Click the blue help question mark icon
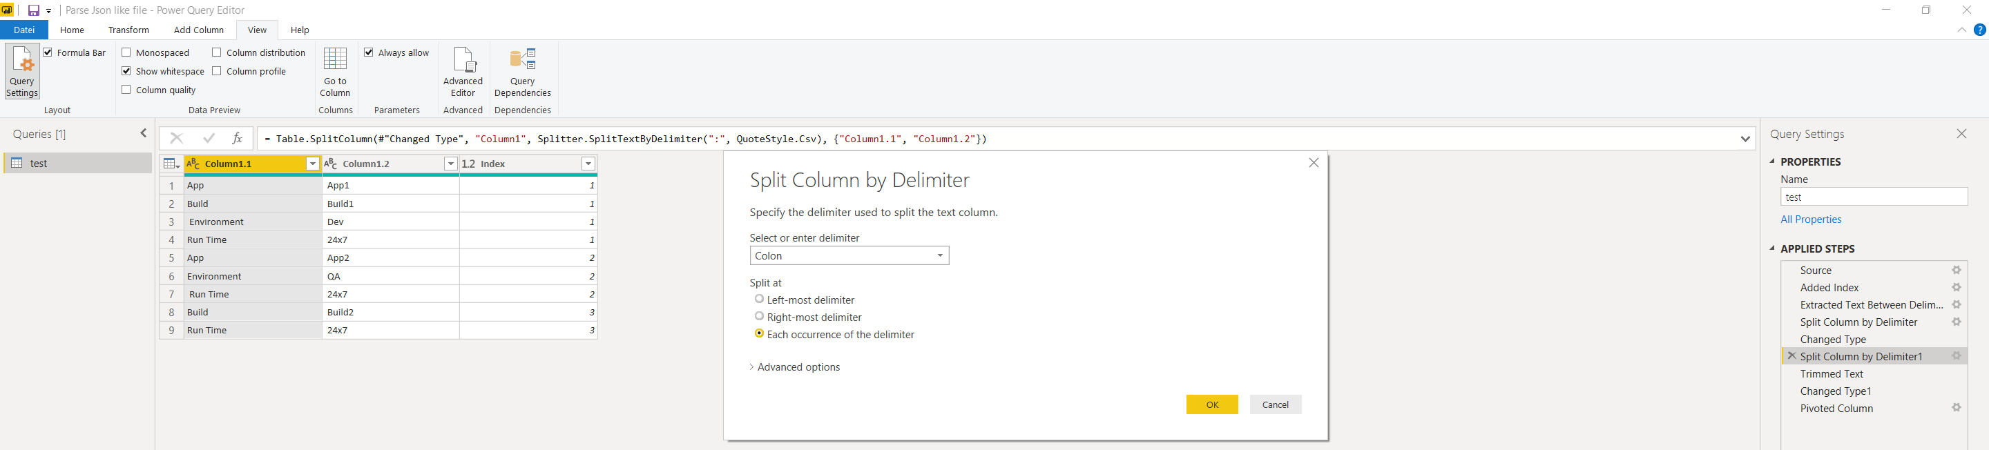Screen dimensions: 1989x450 pos(1979,30)
